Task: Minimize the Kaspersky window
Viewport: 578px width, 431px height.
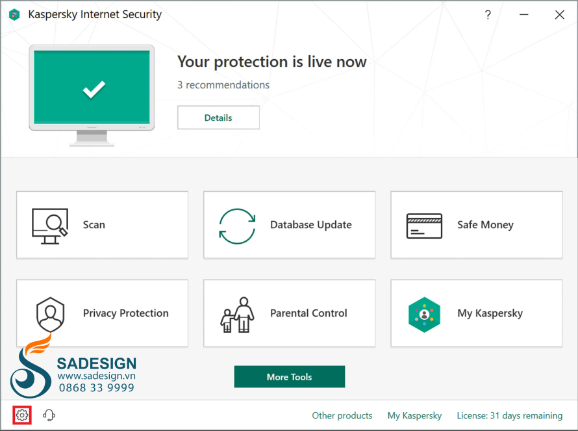Action: point(524,15)
